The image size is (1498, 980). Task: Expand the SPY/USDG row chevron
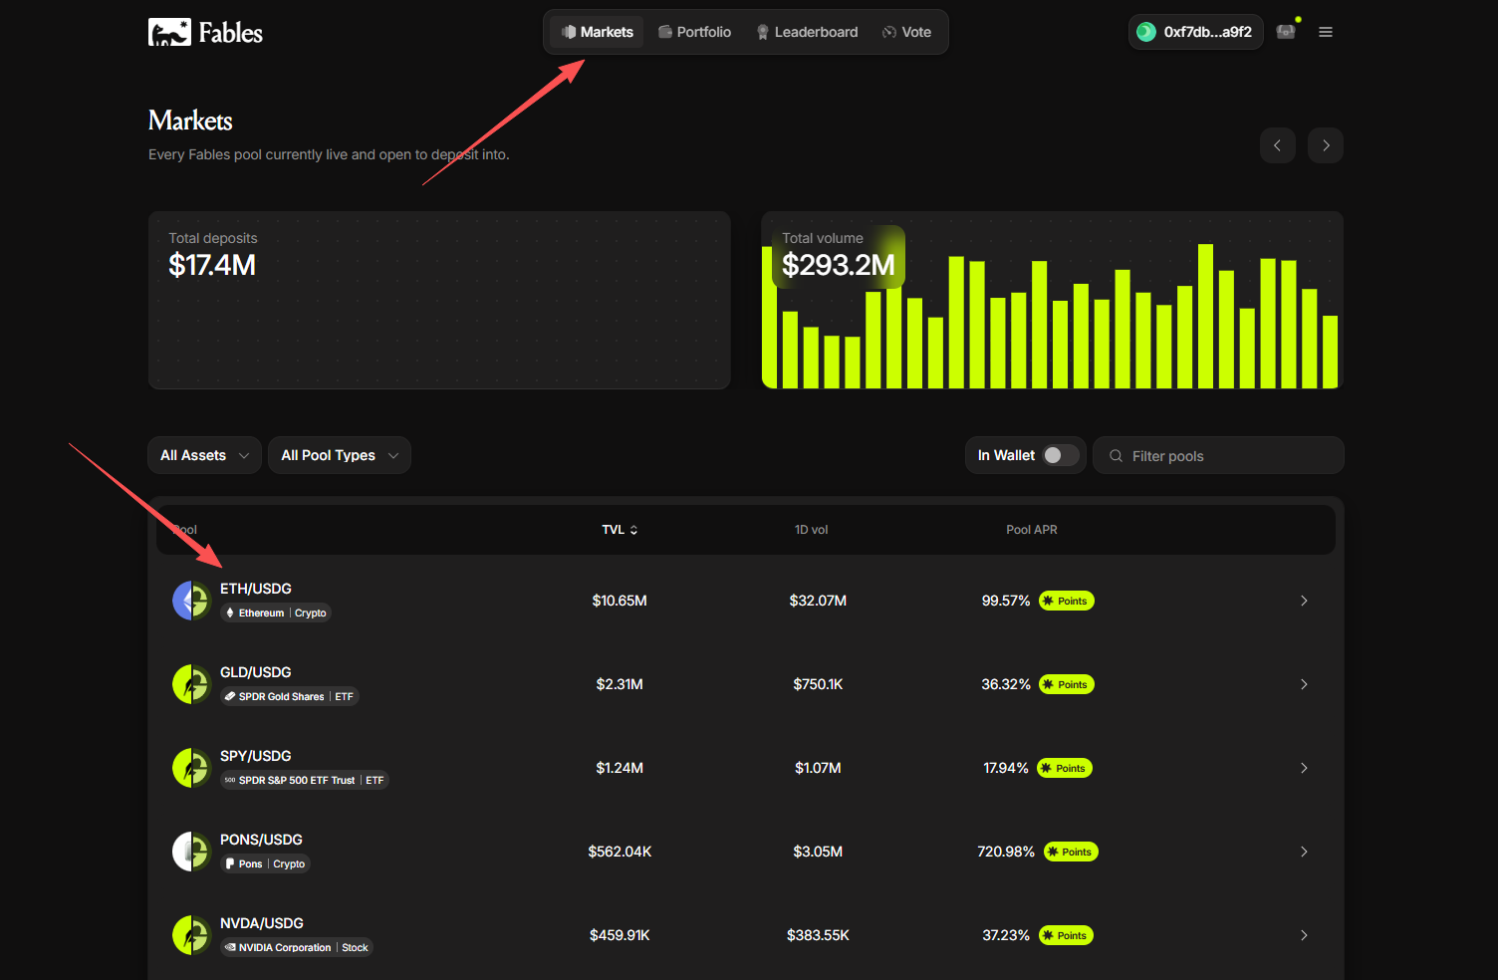pos(1304,768)
